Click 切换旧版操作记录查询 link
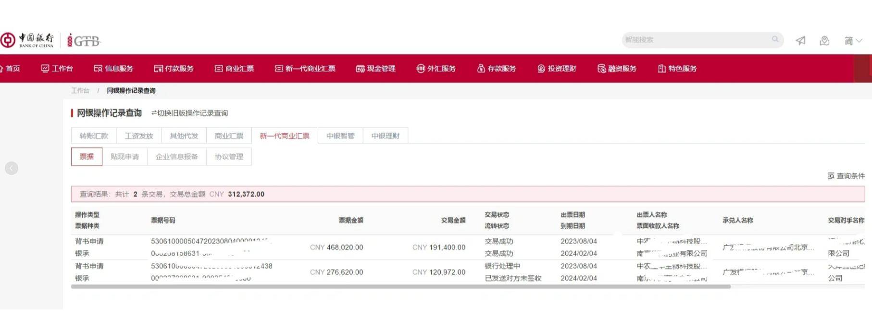Image resolution: width=872 pixels, height=334 pixels. [190, 113]
